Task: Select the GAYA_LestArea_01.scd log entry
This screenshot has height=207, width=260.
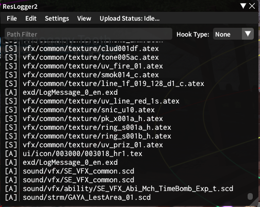Action: point(86,198)
